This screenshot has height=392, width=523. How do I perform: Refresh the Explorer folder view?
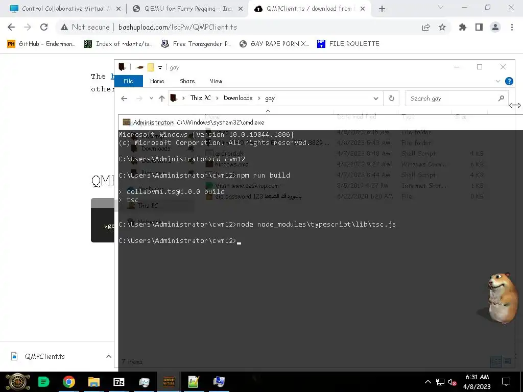(392, 99)
